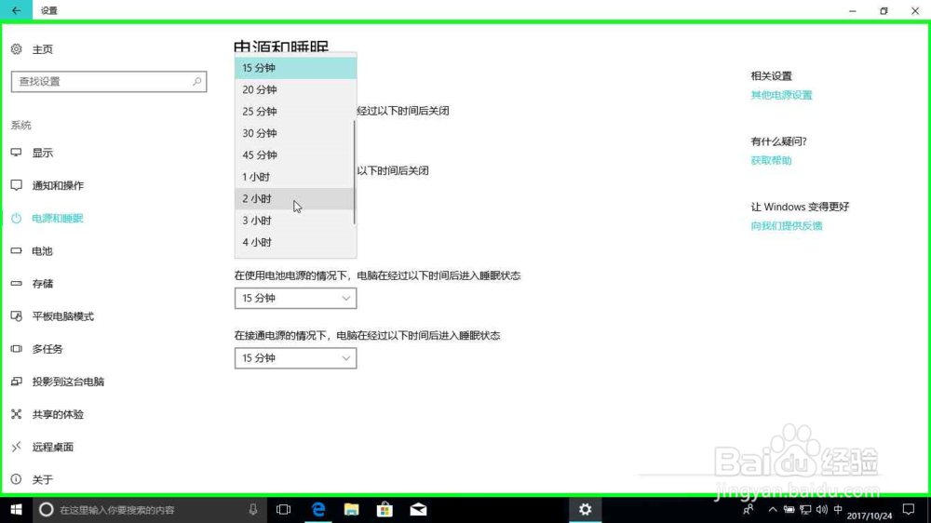Open the Action Center notification icon
The width and height of the screenshot is (931, 523).
909,510
